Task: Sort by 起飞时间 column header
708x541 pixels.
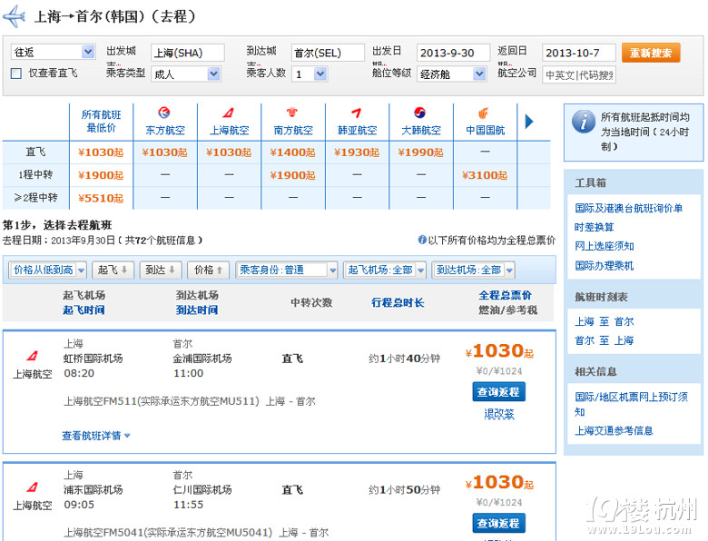Action: [x=84, y=310]
